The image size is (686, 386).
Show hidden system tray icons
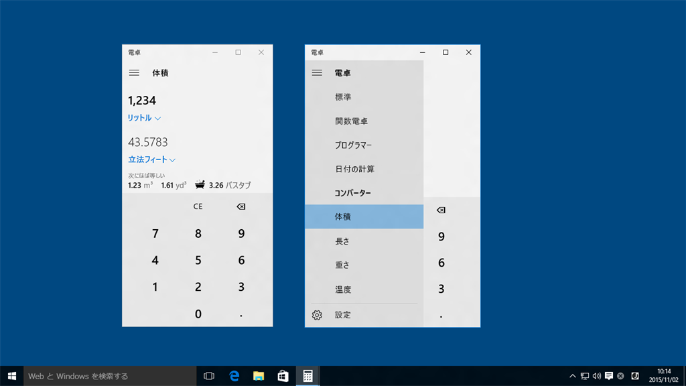(x=572, y=376)
